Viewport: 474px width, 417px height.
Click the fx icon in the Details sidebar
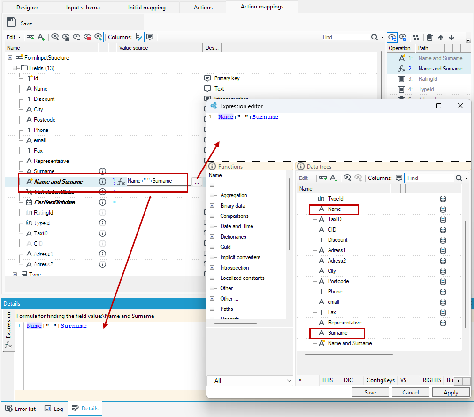8,345
